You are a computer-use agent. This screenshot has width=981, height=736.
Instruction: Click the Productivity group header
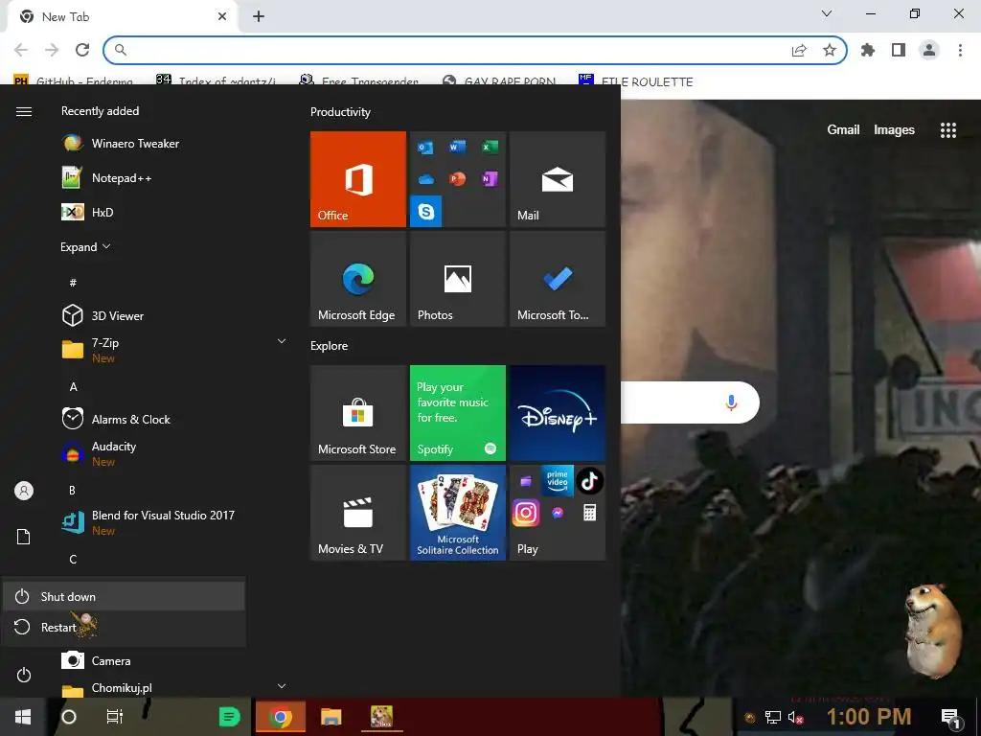[340, 112]
